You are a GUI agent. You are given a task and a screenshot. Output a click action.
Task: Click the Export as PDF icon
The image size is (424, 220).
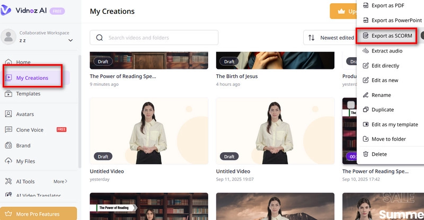(x=366, y=5)
